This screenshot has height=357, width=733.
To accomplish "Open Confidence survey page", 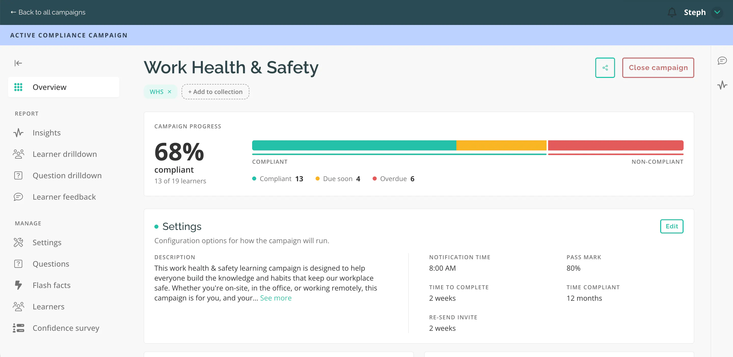I will point(66,328).
